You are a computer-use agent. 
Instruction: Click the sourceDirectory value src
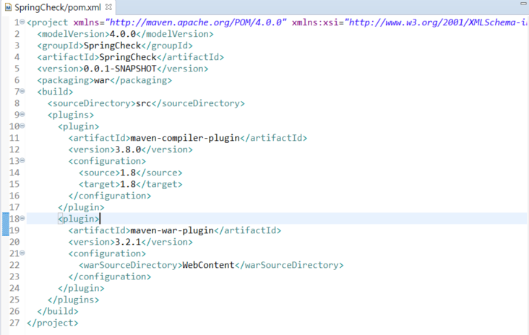tap(143, 103)
